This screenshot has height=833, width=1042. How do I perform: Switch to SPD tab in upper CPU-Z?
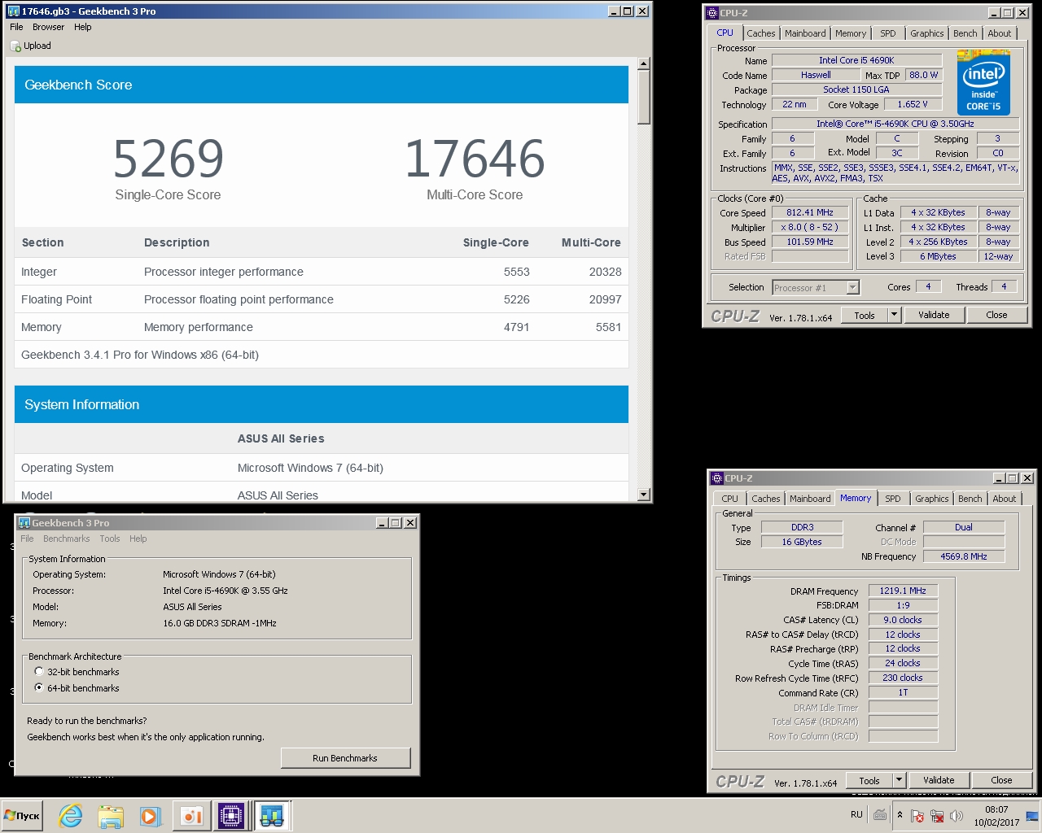pos(888,33)
